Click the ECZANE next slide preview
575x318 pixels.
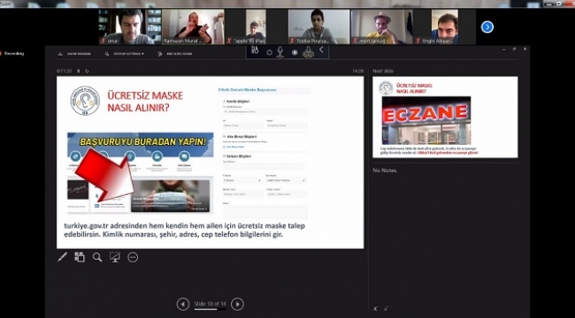445,117
